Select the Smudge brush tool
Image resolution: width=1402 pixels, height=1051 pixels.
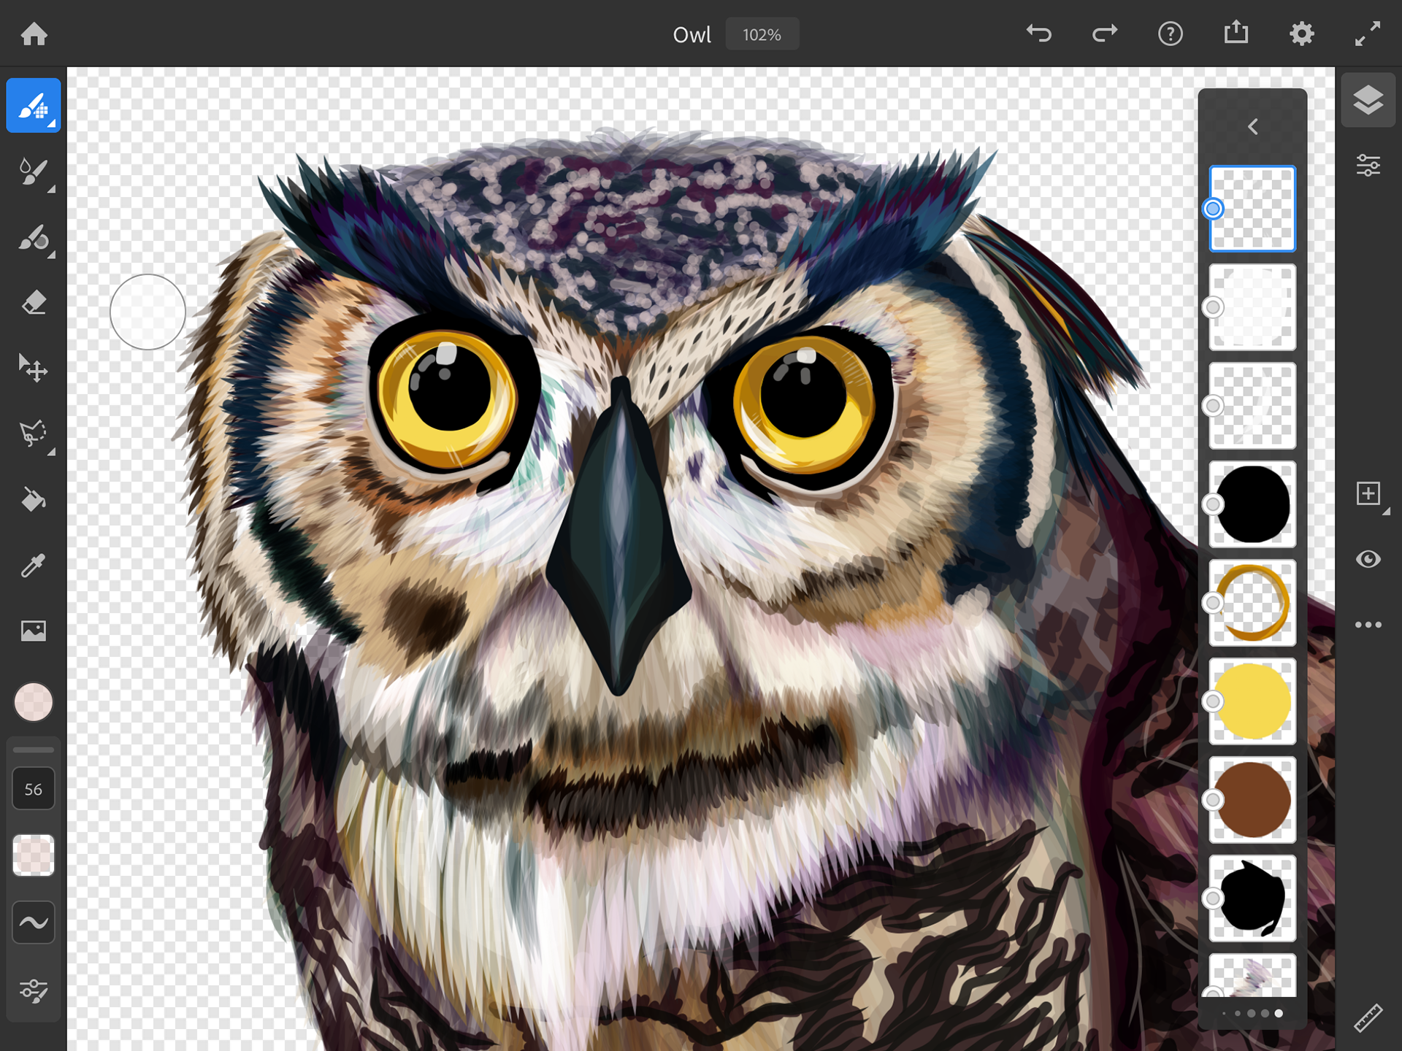34,238
